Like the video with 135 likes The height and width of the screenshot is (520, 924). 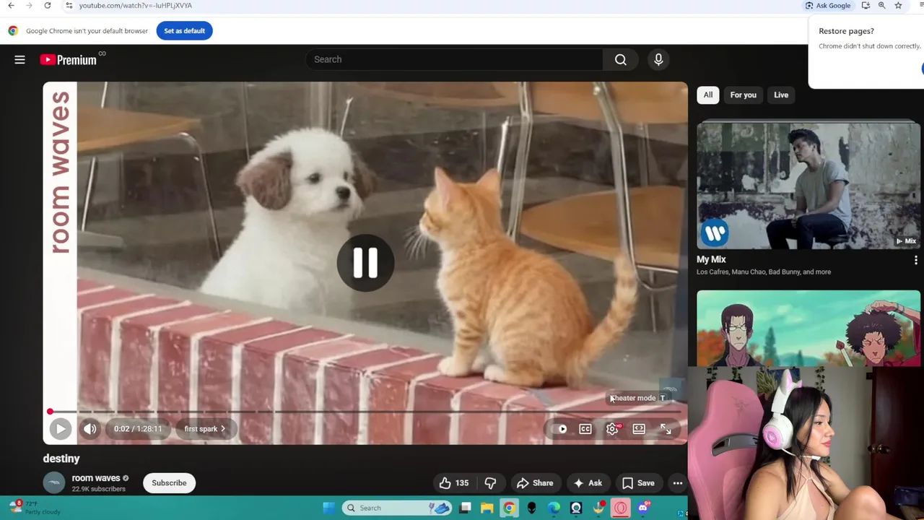point(453,483)
